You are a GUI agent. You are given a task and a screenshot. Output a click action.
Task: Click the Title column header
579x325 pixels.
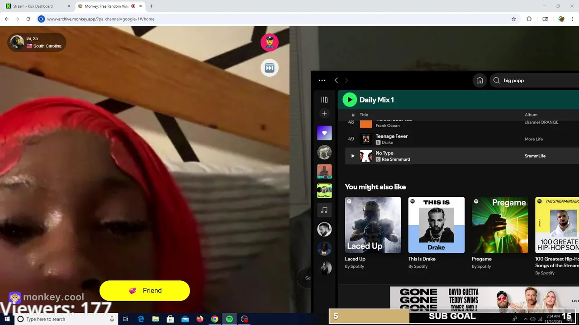[x=364, y=115]
